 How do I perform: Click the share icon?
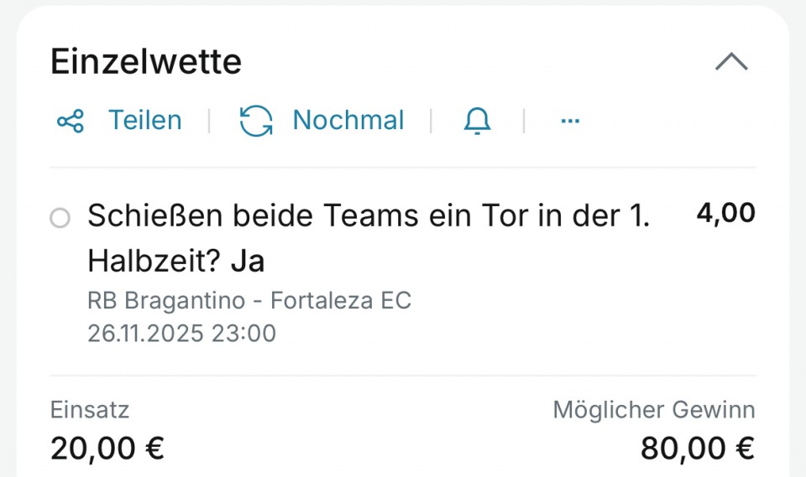coord(70,121)
